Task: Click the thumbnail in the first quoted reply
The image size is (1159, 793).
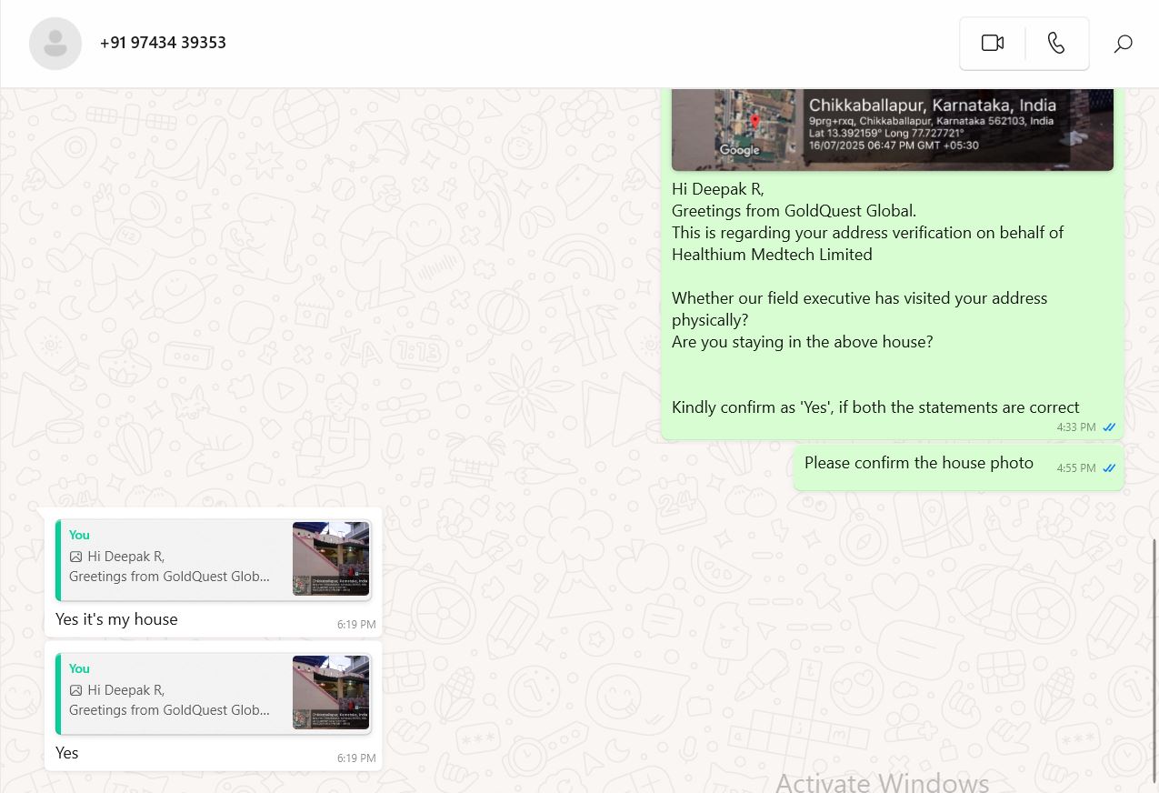Action: click(x=331, y=559)
